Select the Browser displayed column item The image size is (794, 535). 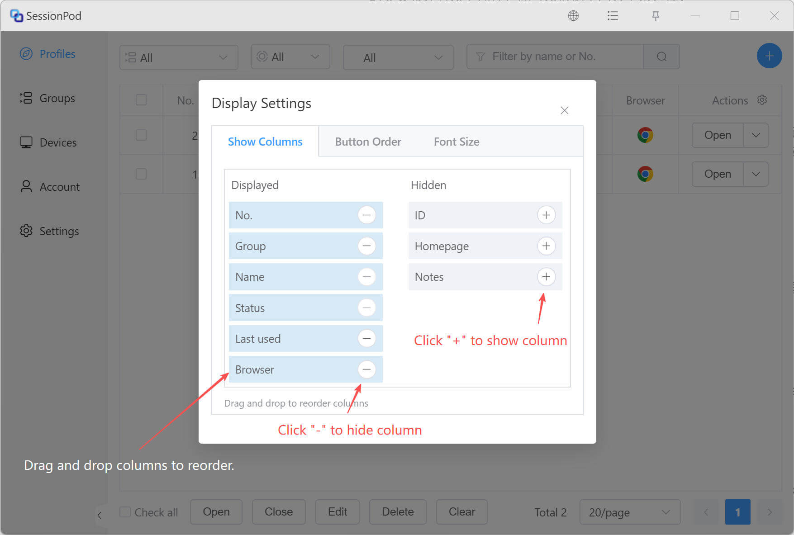click(306, 369)
